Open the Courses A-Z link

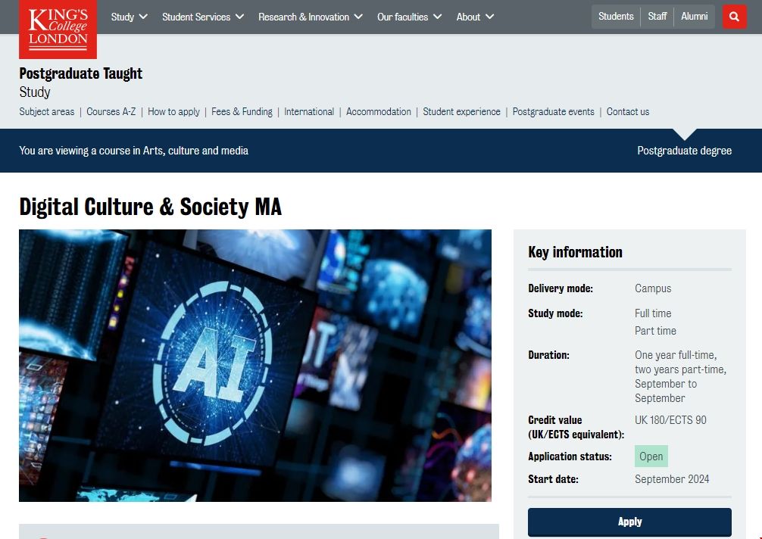(111, 111)
